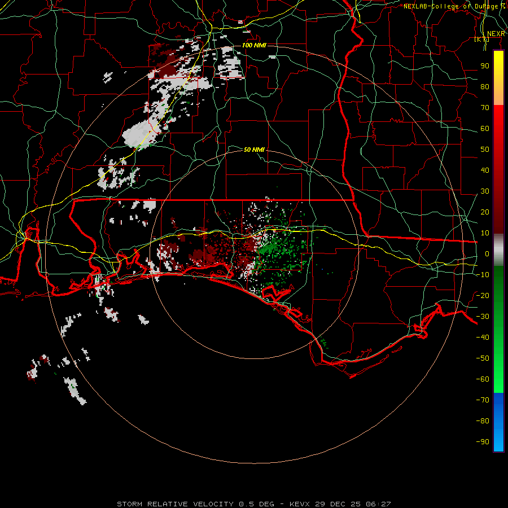
Task: Click the -90 value on velocity scale
Action: point(483,442)
